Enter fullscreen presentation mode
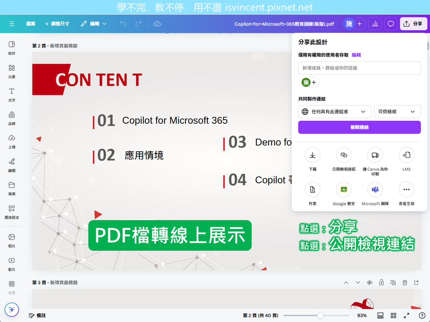Screen dimensions: 430x322 click(x=406, y=315)
